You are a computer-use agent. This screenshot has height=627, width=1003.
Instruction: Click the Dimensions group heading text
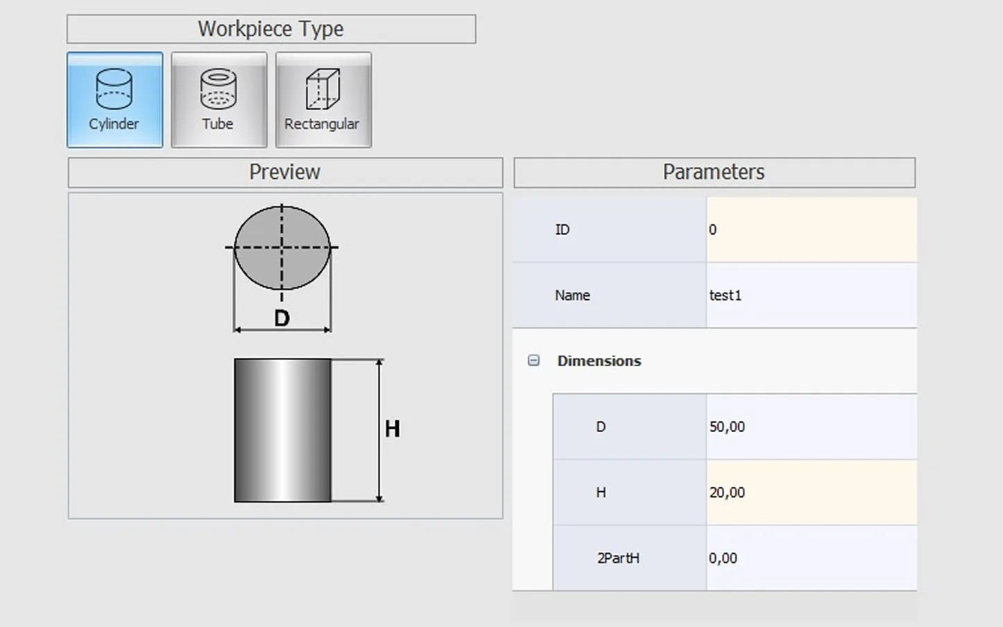[599, 361]
